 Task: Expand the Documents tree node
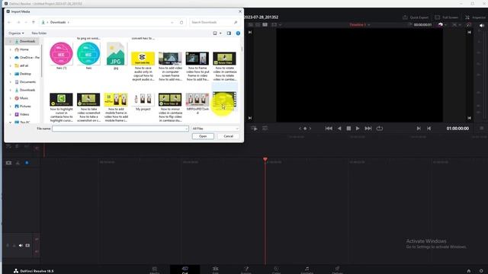coord(10,81)
